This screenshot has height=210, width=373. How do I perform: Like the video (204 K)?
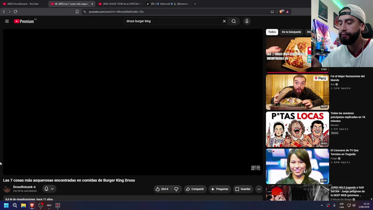(162, 189)
